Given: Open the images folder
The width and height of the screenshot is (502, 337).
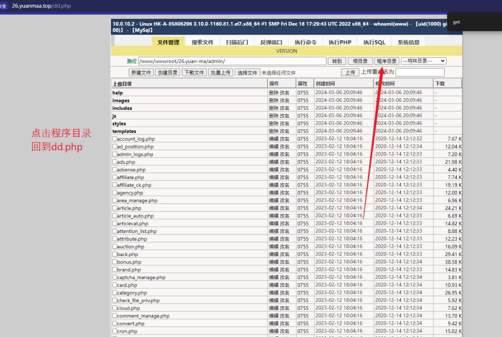Looking at the screenshot, I should [121, 100].
